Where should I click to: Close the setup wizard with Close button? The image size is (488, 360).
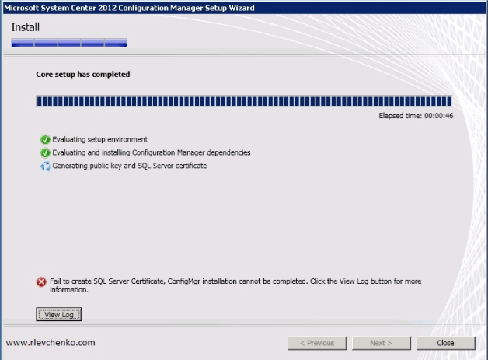point(446,343)
